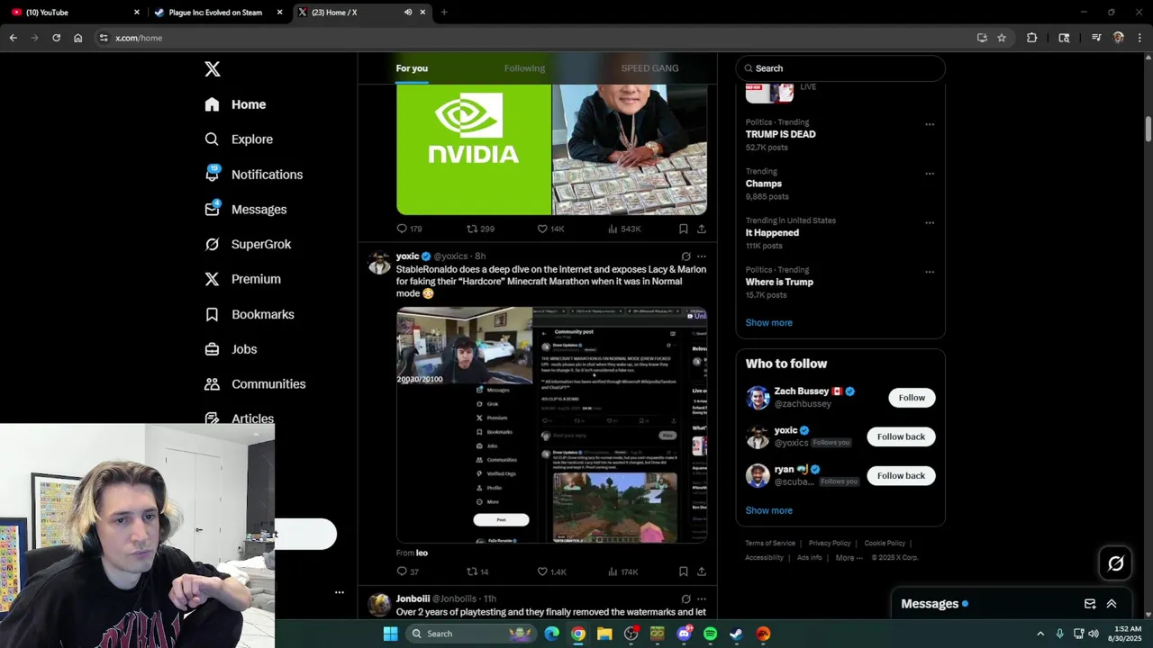Viewport: 1153px width, 648px height.
Task: Expand the Messages drawer
Action: pyautogui.click(x=1112, y=604)
